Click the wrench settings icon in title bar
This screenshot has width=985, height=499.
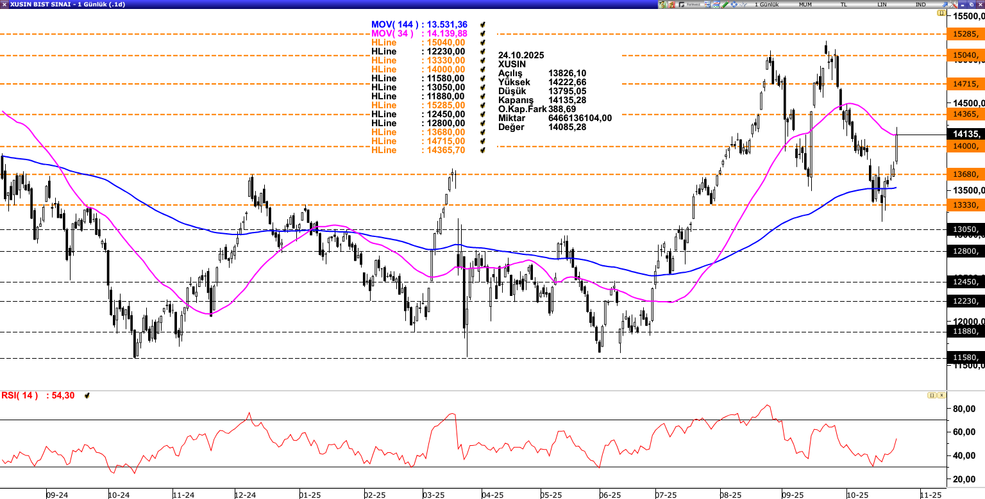click(953, 4)
